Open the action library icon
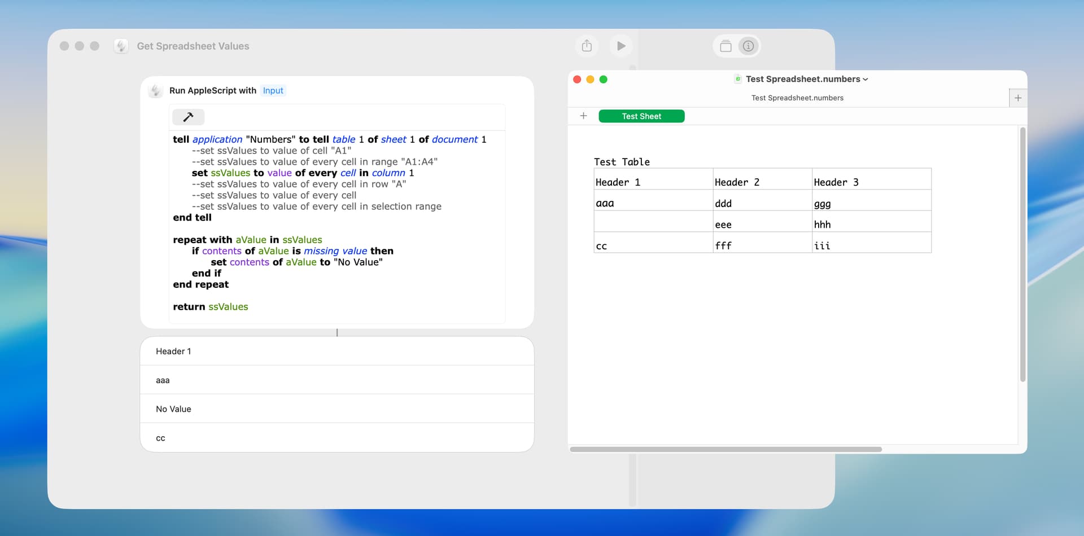Image resolution: width=1084 pixels, height=536 pixels. click(725, 46)
